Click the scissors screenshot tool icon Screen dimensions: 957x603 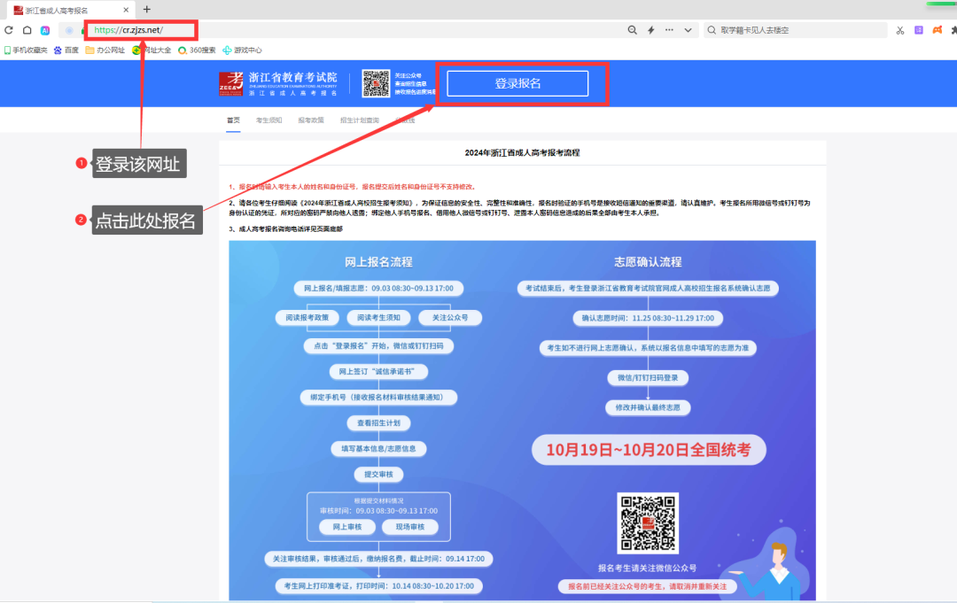click(x=899, y=30)
